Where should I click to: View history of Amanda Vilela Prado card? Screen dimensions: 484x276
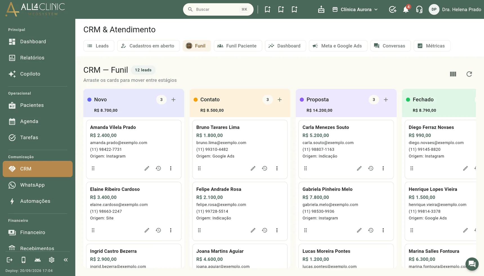coord(158,168)
